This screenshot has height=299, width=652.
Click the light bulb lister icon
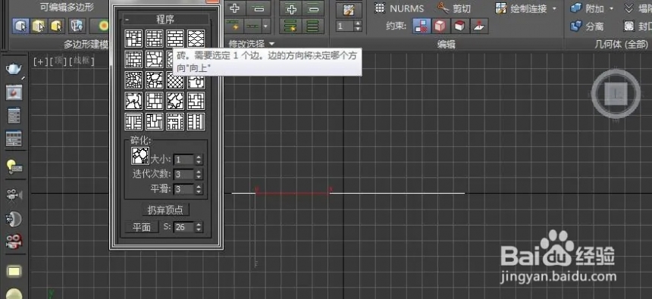click(14, 166)
